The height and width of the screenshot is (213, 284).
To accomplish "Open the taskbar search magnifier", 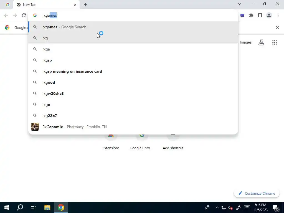I will pyautogui.click(x=20, y=207).
